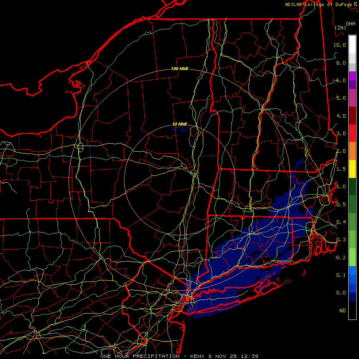Click the 50 NMI range ring label
This screenshot has width=359, height=359.
(x=179, y=124)
